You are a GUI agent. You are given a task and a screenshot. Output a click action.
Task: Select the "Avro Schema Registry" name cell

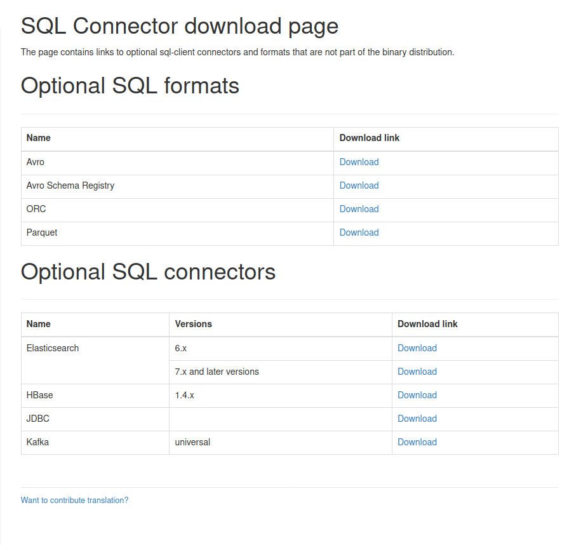[177, 187]
